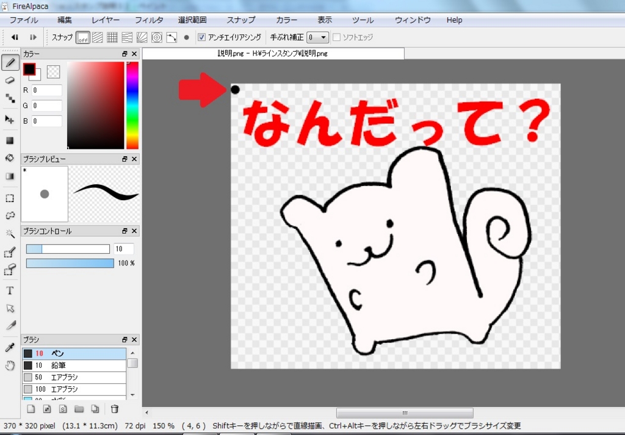Open the フィルタ menu
This screenshot has height=435, width=625.
point(148,20)
